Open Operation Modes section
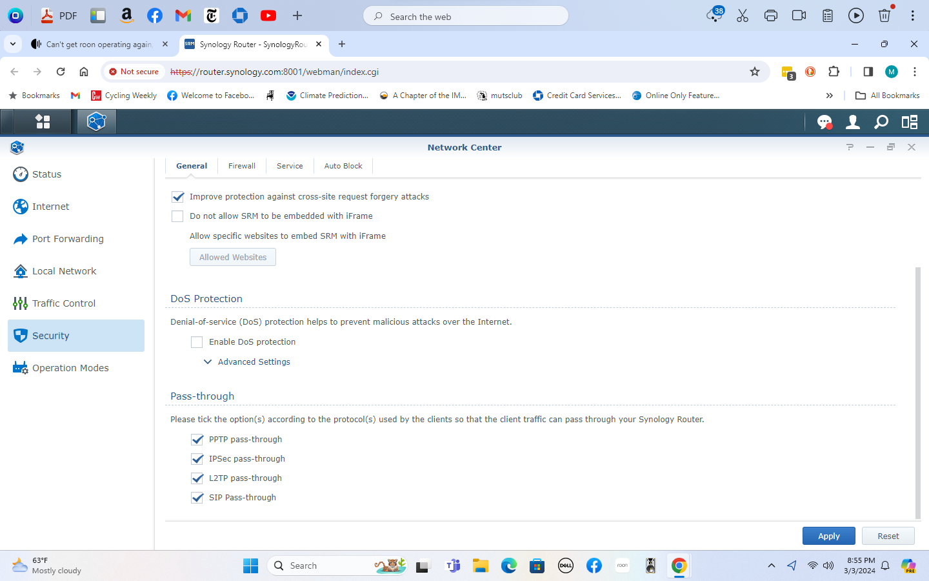Viewport: 929px width, 581px height. [76, 368]
